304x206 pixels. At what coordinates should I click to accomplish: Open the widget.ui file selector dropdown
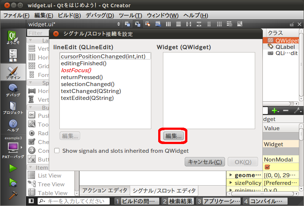pyautogui.click(x=73, y=24)
